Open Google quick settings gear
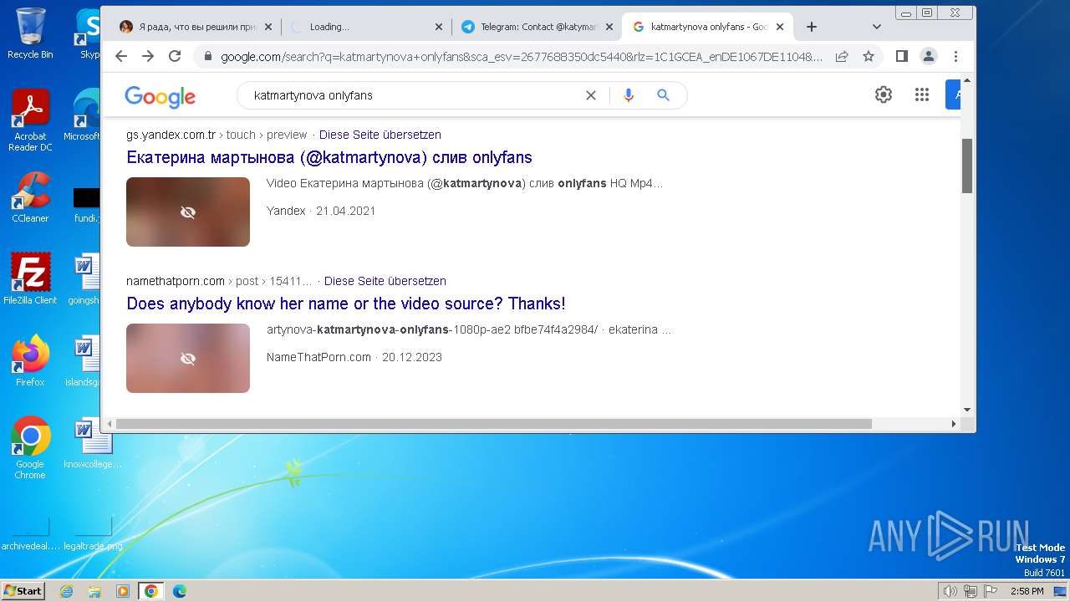Viewport: 1070px width, 602px height. (884, 94)
